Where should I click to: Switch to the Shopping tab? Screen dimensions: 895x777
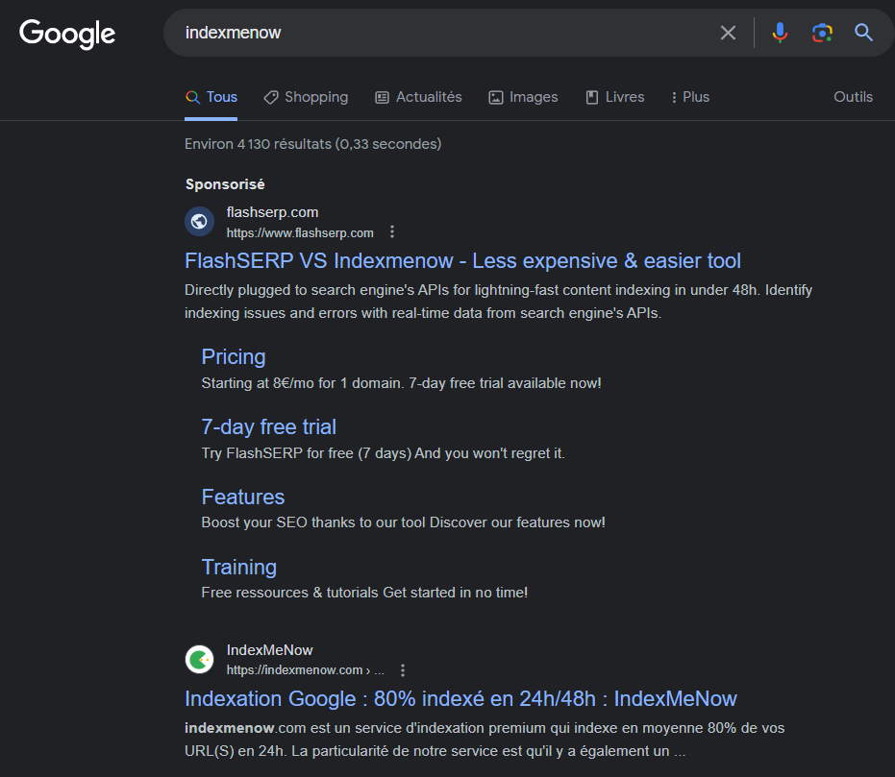(x=306, y=97)
